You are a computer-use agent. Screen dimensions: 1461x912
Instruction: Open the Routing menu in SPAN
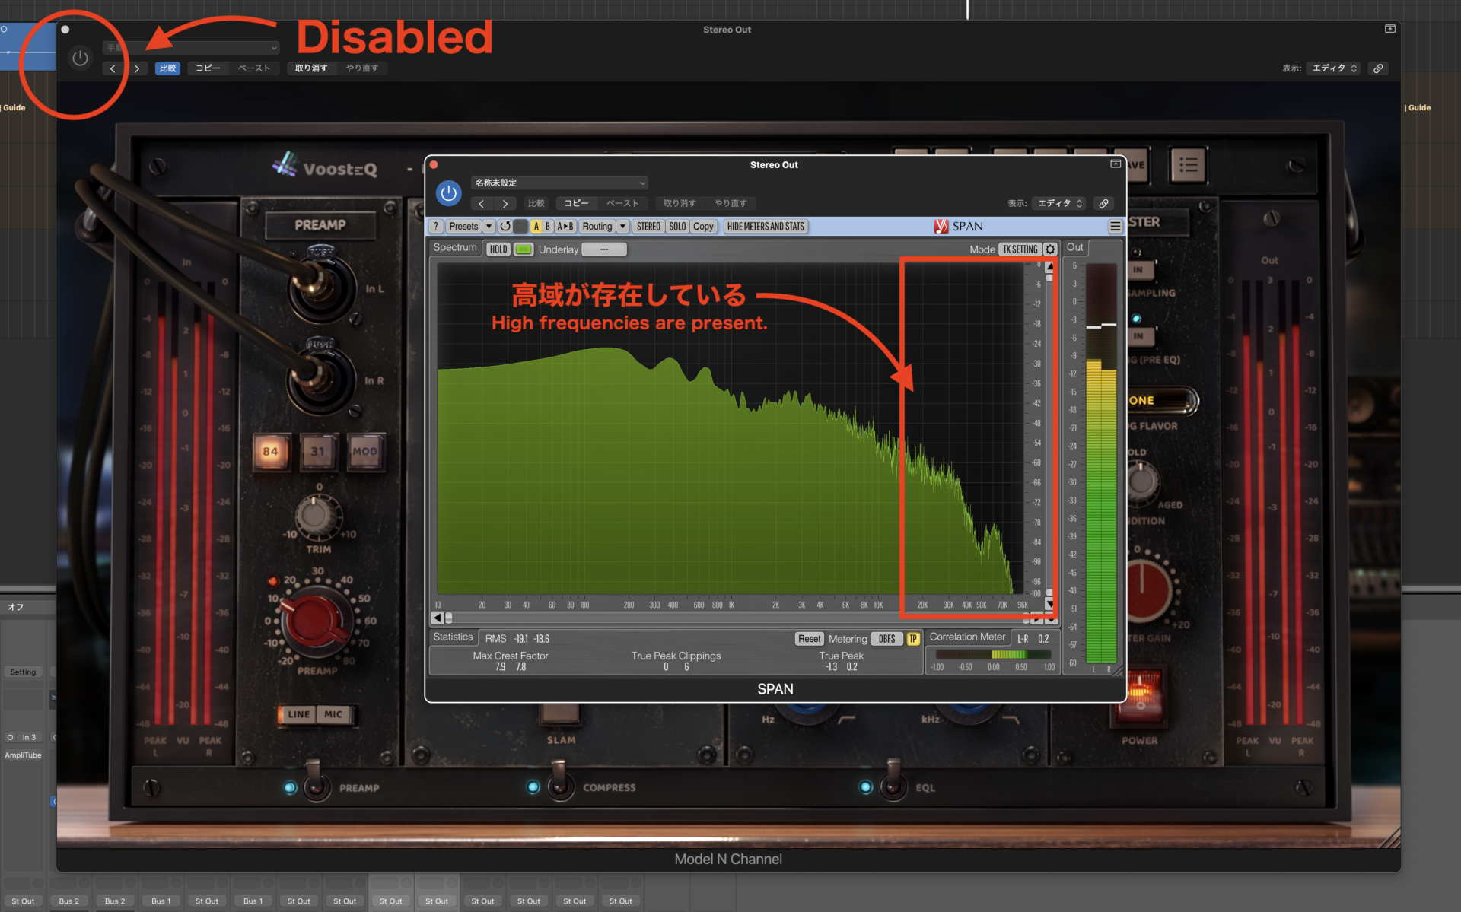click(x=597, y=227)
